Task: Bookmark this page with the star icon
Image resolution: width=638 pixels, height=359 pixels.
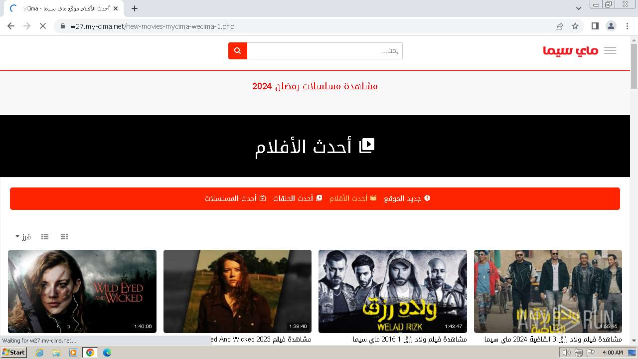Action: click(575, 26)
